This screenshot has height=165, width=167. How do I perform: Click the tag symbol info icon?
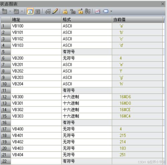(106, 11)
